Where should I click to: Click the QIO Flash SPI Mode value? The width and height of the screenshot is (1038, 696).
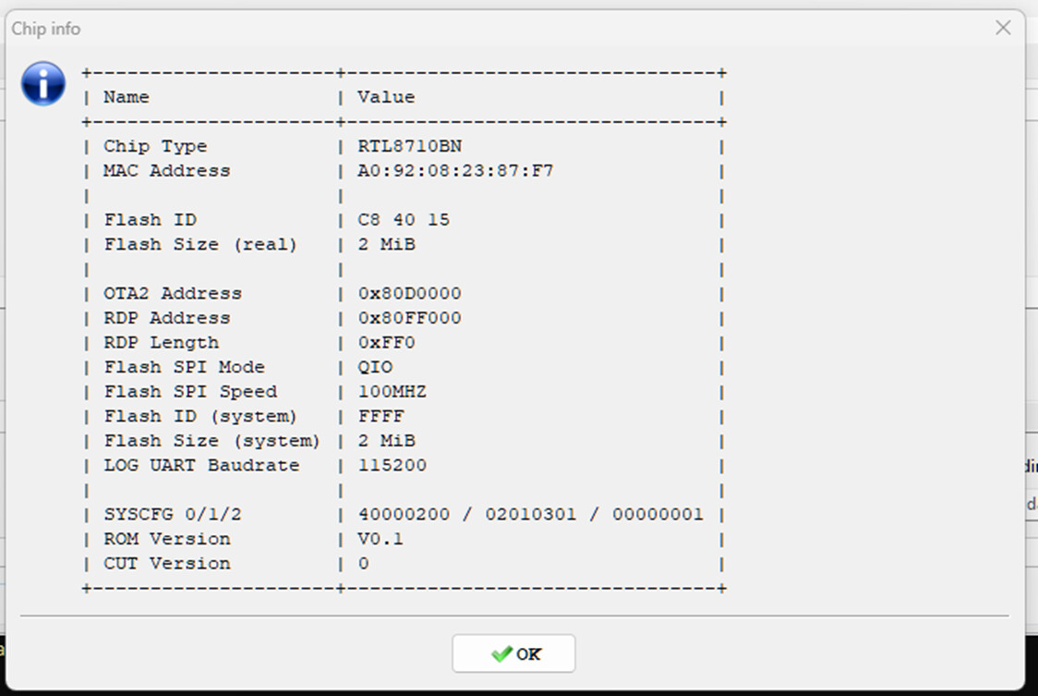[375, 367]
